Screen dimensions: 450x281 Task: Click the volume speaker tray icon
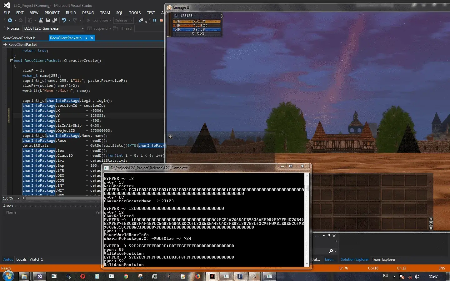[x=417, y=277]
